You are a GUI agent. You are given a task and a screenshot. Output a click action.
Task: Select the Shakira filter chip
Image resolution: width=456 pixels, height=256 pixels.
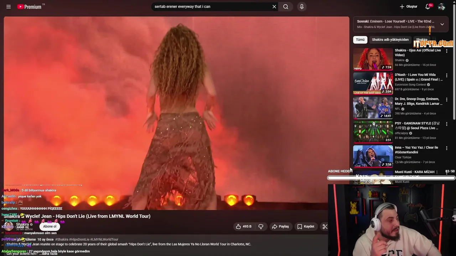tap(421, 40)
